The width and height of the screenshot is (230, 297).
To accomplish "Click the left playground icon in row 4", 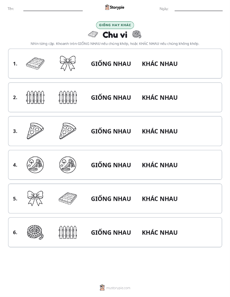I will 35,165.
